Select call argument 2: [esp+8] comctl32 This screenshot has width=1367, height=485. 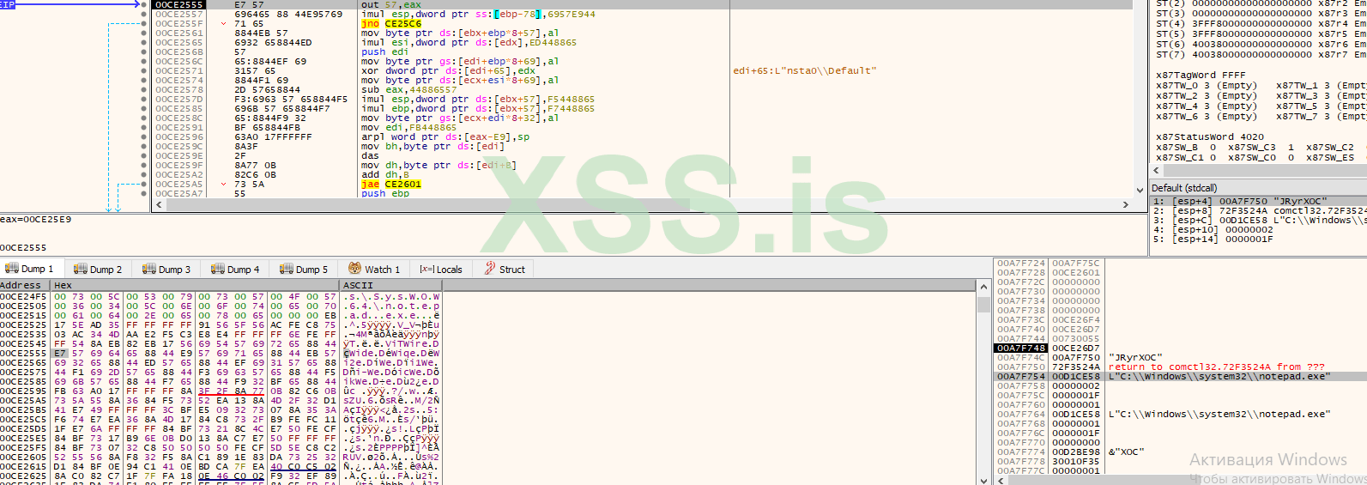(1258, 211)
